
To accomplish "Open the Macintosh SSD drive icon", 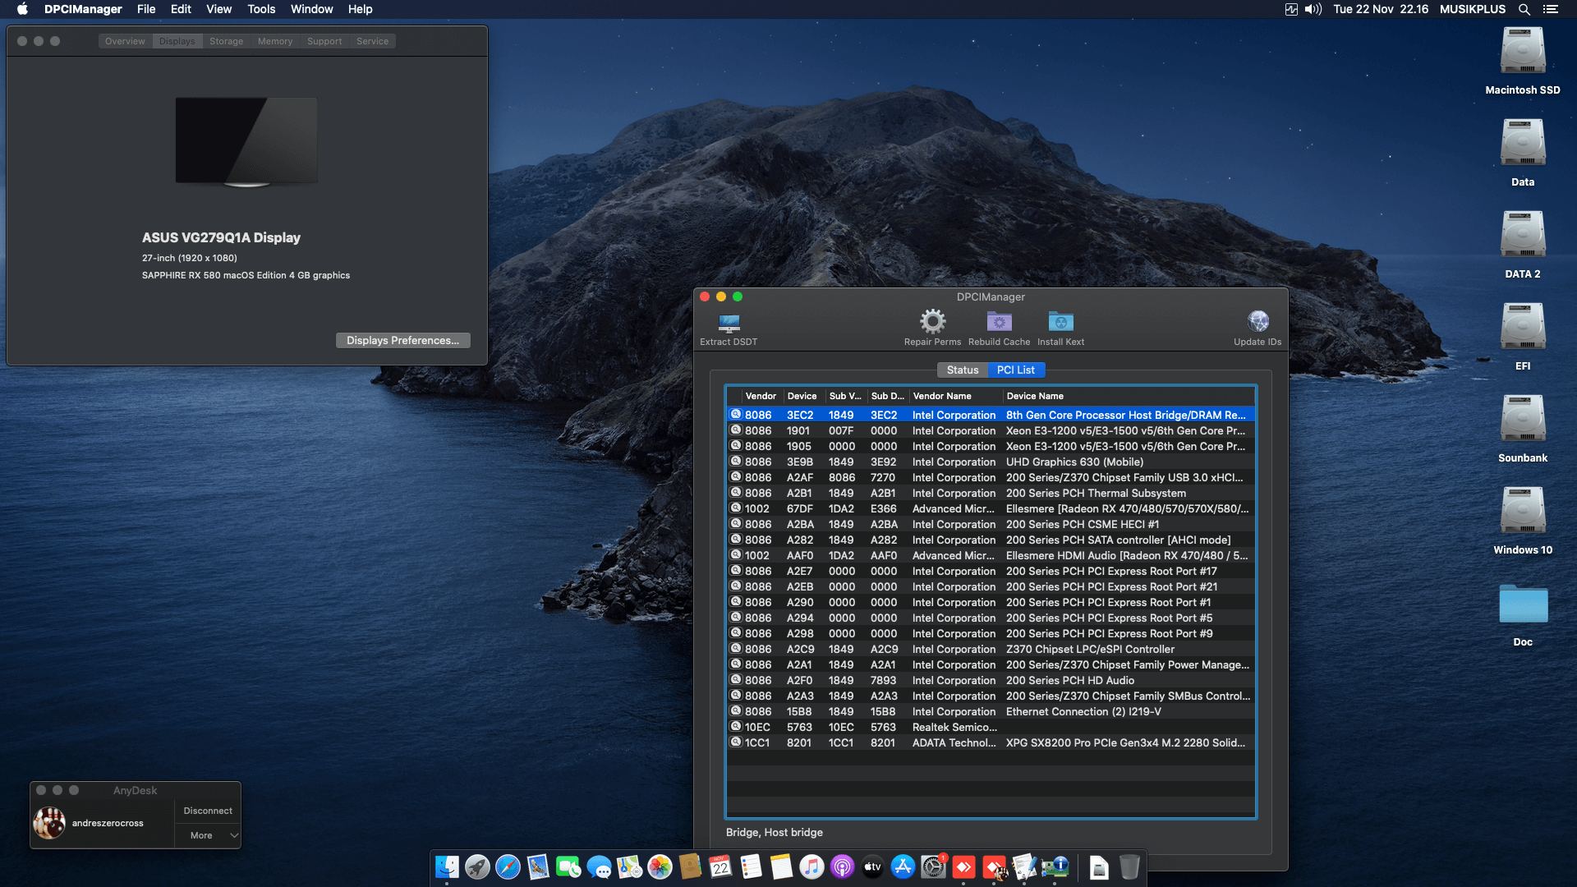I will click(1522, 52).
